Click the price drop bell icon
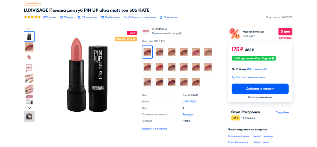 pyautogui.click(x=233, y=77)
